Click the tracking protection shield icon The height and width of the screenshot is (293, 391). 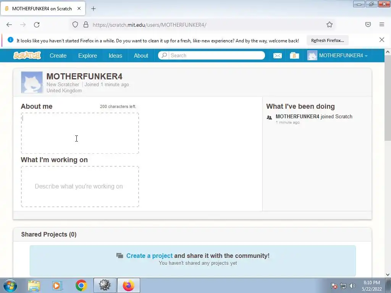click(75, 25)
